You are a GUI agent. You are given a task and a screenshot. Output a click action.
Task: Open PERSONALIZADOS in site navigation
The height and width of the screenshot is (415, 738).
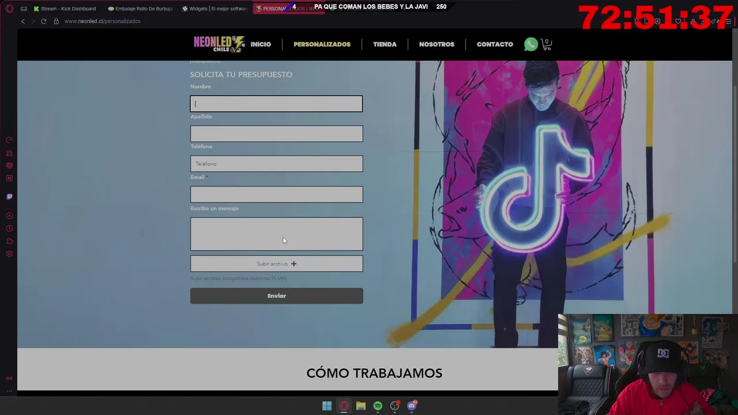coord(322,44)
